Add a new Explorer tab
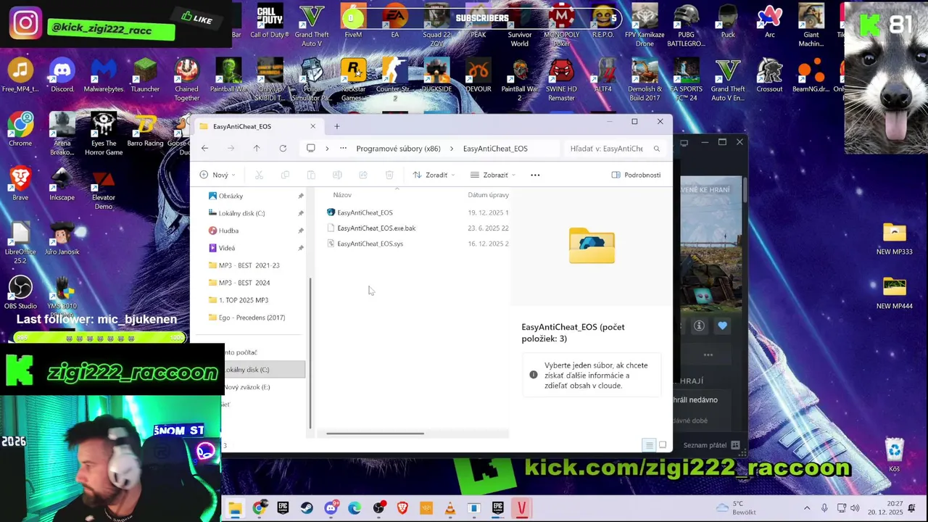 point(336,126)
